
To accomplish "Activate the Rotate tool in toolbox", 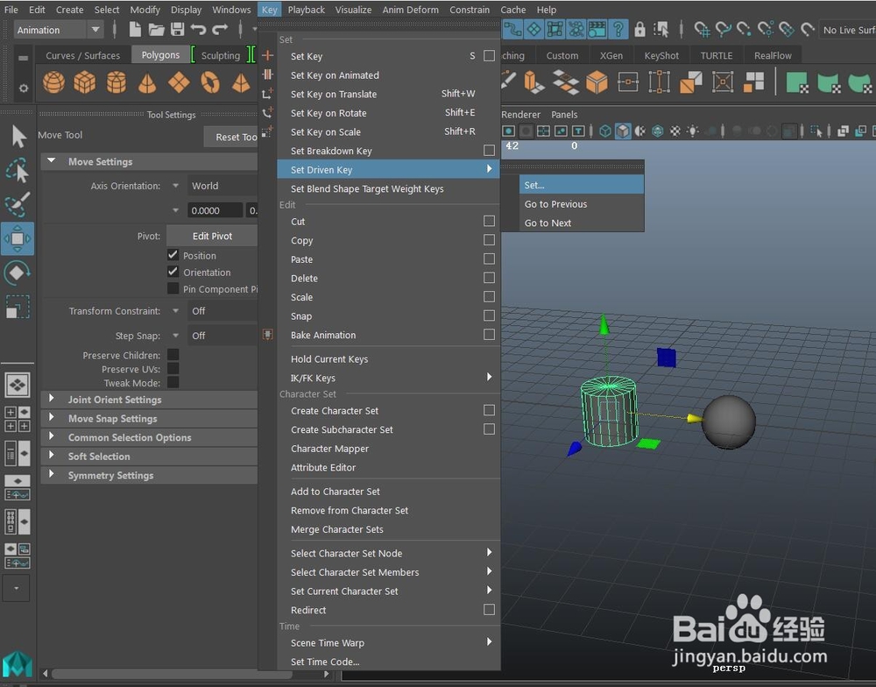I will pyautogui.click(x=18, y=273).
